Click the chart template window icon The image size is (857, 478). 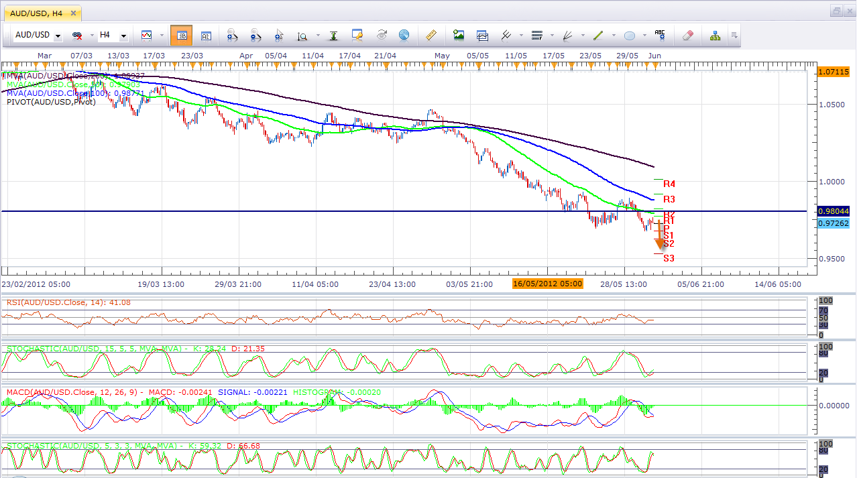tap(482, 35)
